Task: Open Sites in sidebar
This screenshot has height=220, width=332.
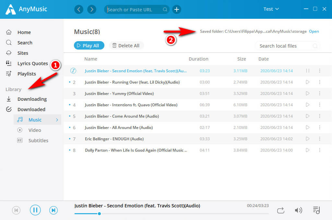Action: click(23, 53)
